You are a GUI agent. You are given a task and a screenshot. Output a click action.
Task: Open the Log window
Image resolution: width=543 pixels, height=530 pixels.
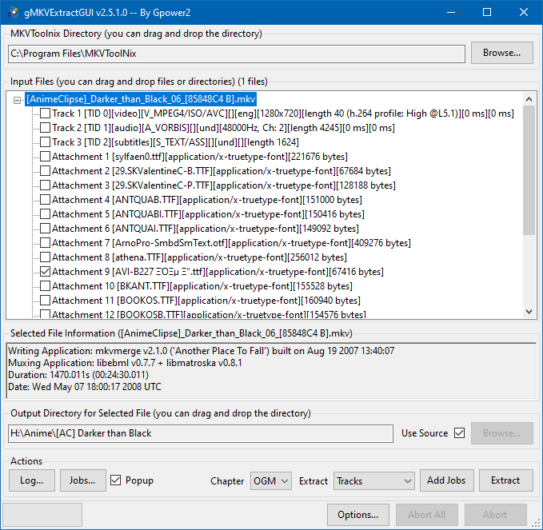coord(32,480)
